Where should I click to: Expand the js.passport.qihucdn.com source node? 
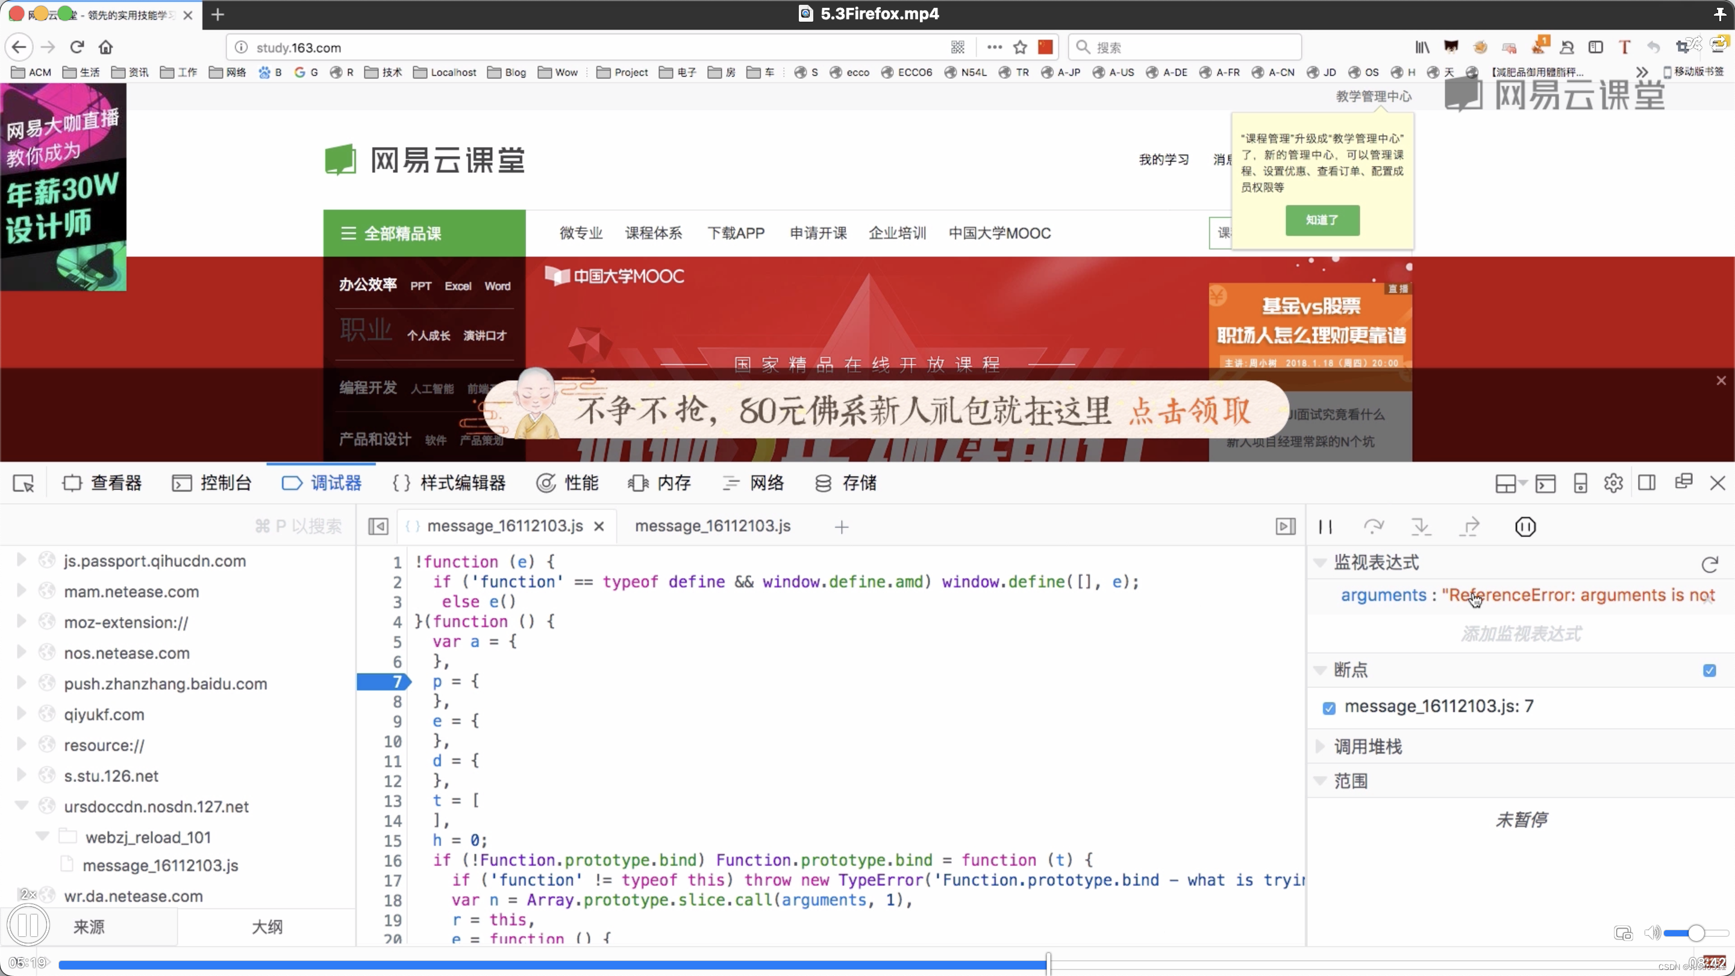click(x=21, y=560)
